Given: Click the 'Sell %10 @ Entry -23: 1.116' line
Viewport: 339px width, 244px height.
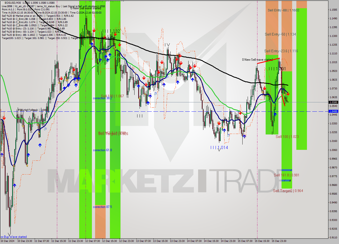Looking at the screenshot, I should [x=33, y=28].
